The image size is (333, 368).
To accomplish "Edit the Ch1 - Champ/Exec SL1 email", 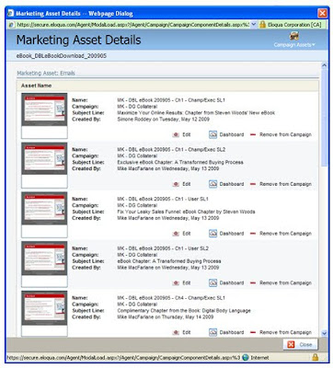I will pyautogui.click(x=187, y=134).
